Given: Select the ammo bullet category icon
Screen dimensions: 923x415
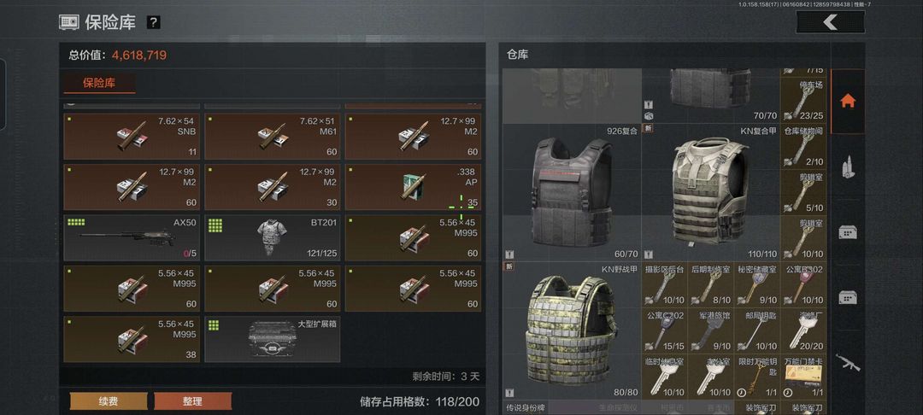Looking at the screenshot, I should coord(848,167).
